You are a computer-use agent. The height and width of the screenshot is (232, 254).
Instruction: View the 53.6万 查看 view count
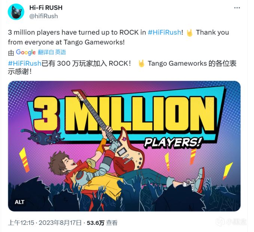point(102,223)
